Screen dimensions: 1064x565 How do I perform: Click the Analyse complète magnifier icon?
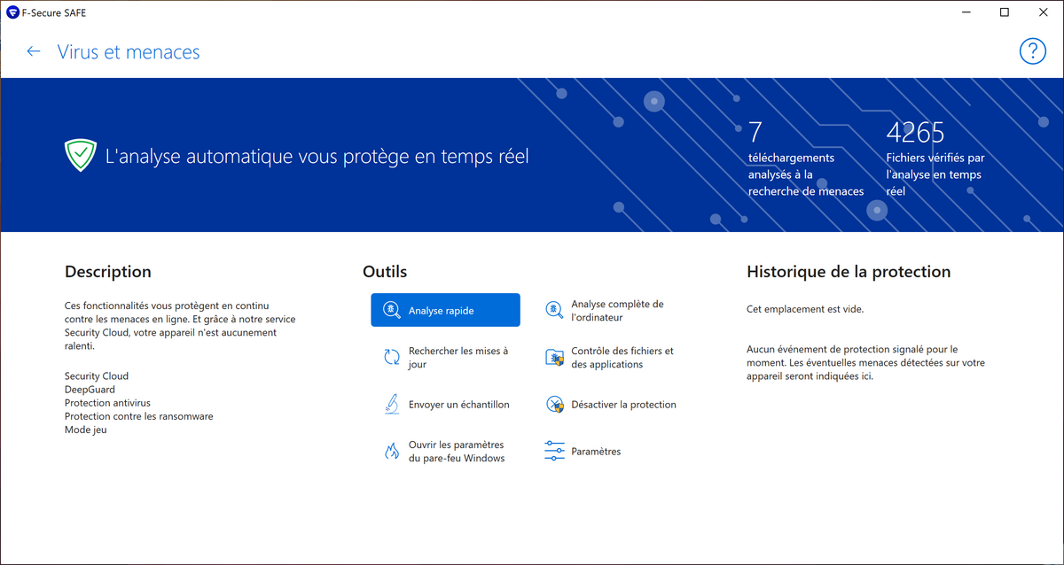click(554, 310)
